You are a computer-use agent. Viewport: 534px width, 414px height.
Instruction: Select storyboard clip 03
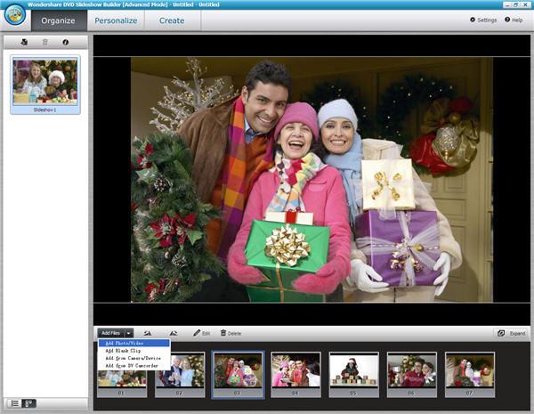(x=238, y=375)
